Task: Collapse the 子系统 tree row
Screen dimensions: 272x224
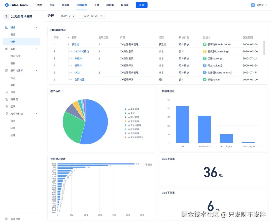Action: tap(69, 45)
